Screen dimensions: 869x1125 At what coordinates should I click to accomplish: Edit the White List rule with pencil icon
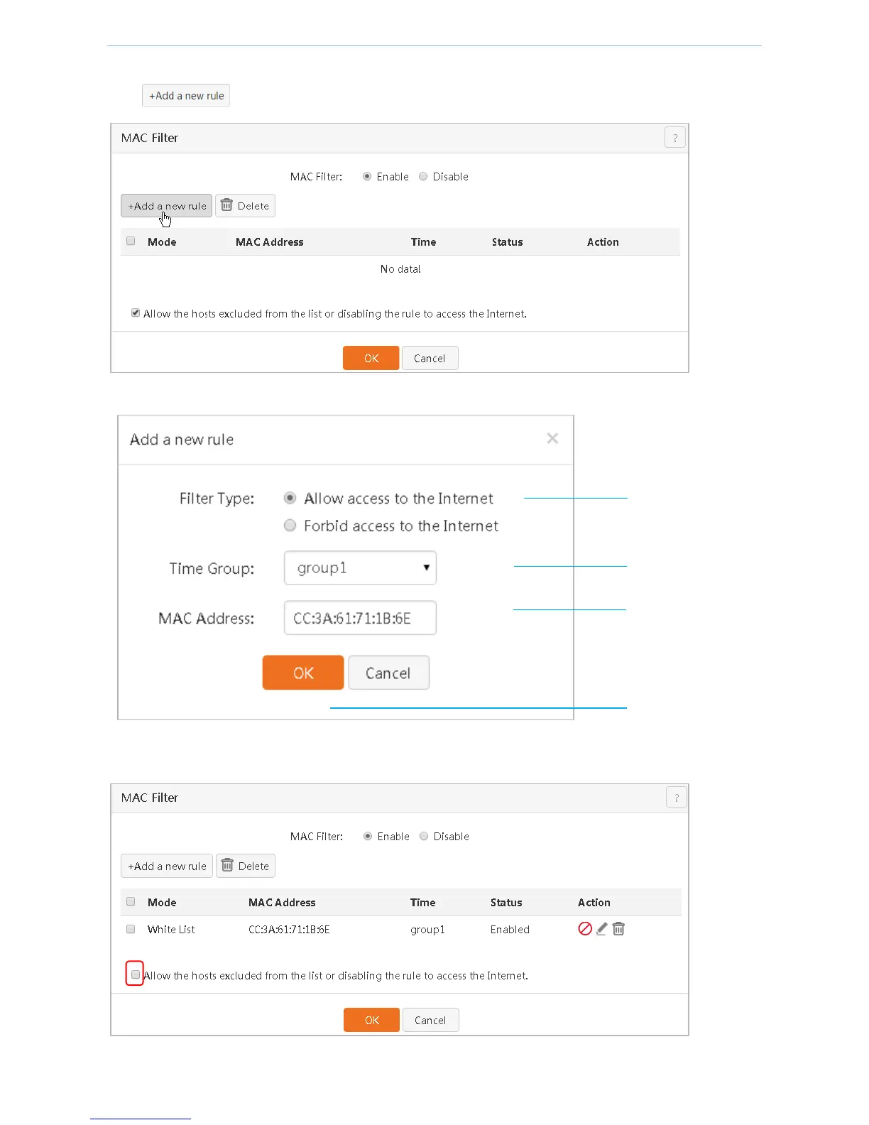602,929
